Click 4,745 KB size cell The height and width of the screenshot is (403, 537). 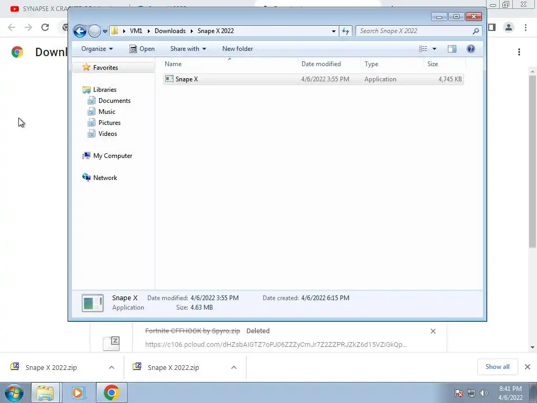[450, 79]
